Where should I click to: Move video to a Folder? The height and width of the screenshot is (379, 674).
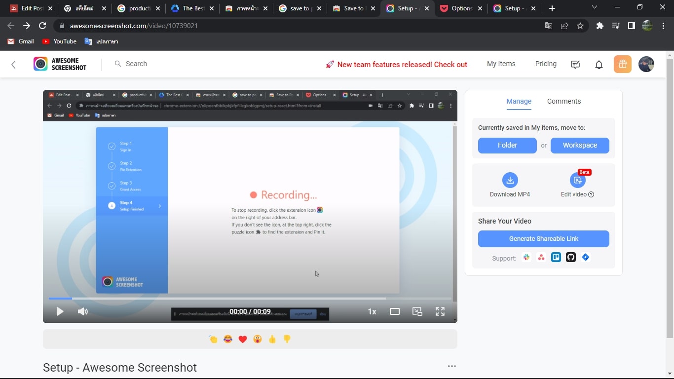tap(507, 146)
